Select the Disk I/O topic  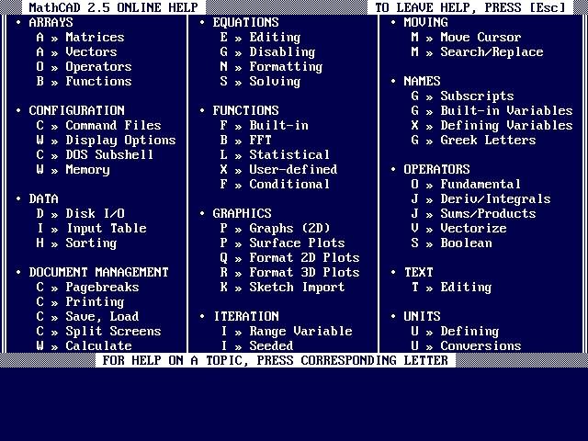tap(95, 213)
